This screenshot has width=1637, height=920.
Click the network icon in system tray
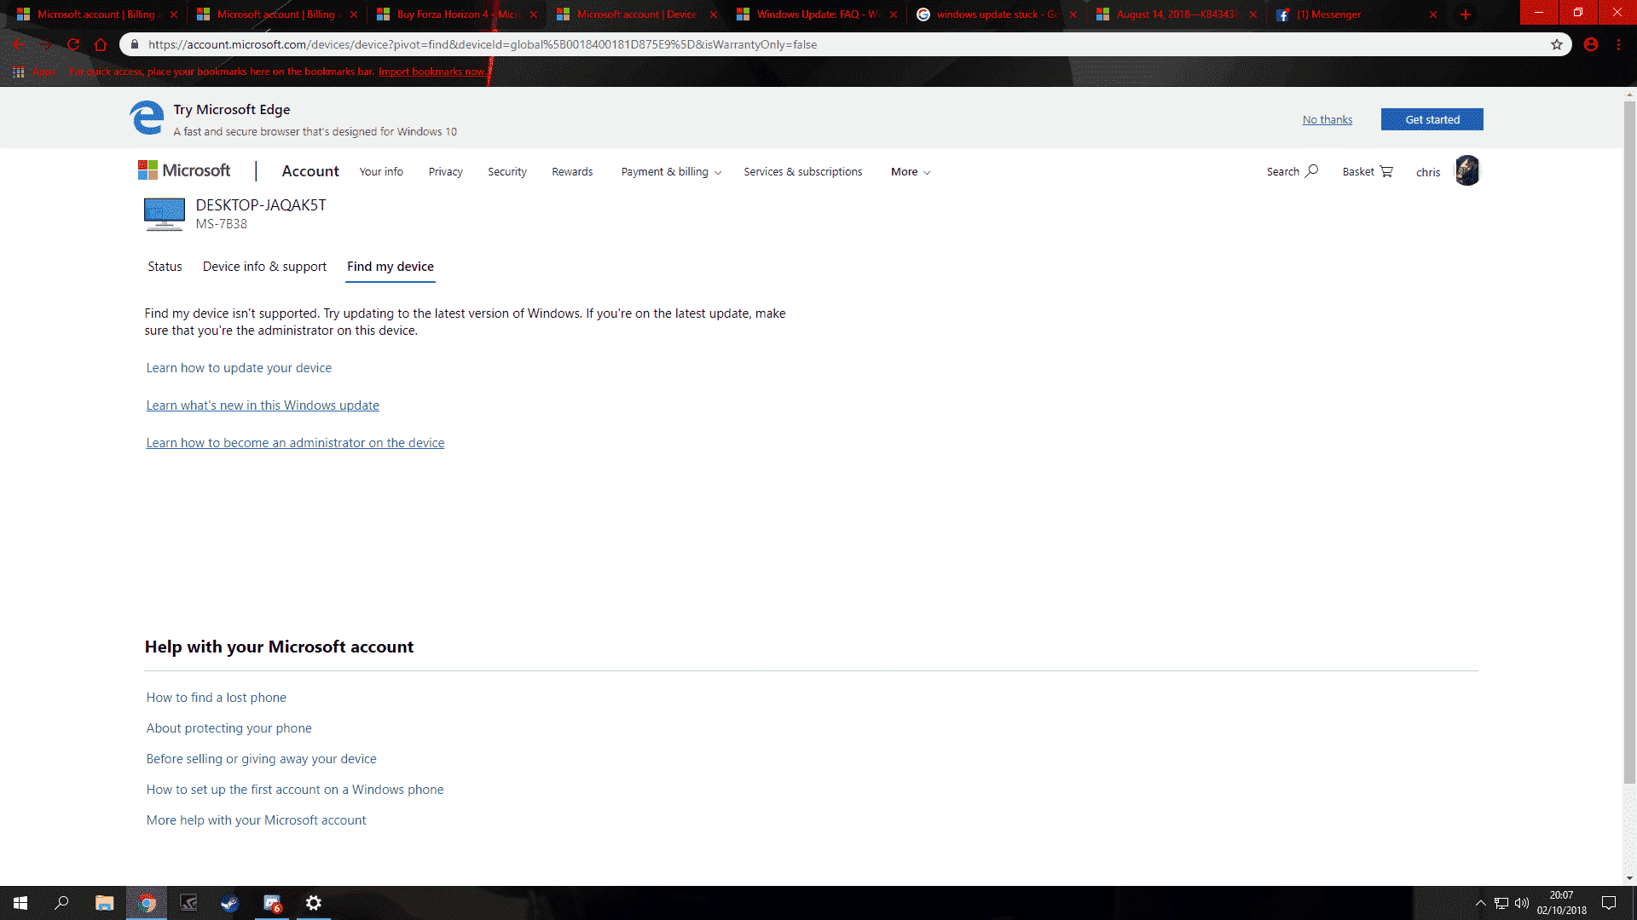coord(1501,903)
